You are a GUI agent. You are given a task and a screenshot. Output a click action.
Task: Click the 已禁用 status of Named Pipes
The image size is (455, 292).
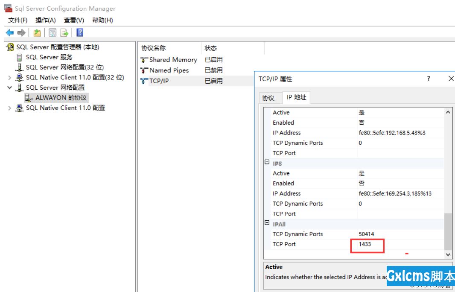pyautogui.click(x=213, y=70)
